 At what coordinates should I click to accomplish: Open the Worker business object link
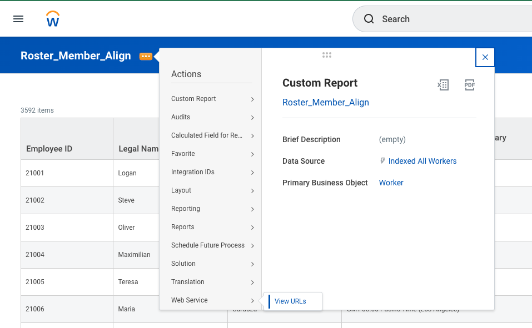click(391, 183)
